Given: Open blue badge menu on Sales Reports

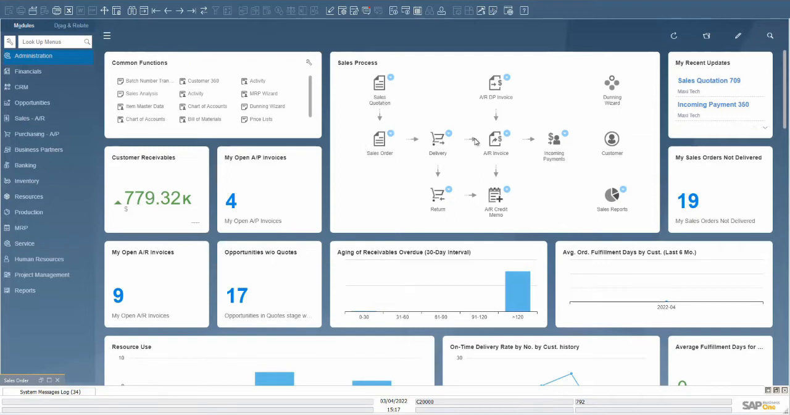Looking at the screenshot, I should (623, 190).
